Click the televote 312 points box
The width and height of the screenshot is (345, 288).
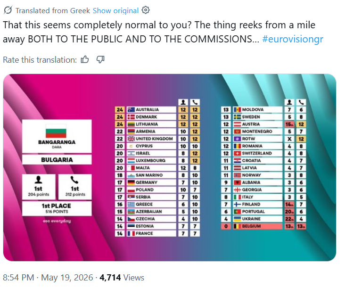click(75, 187)
